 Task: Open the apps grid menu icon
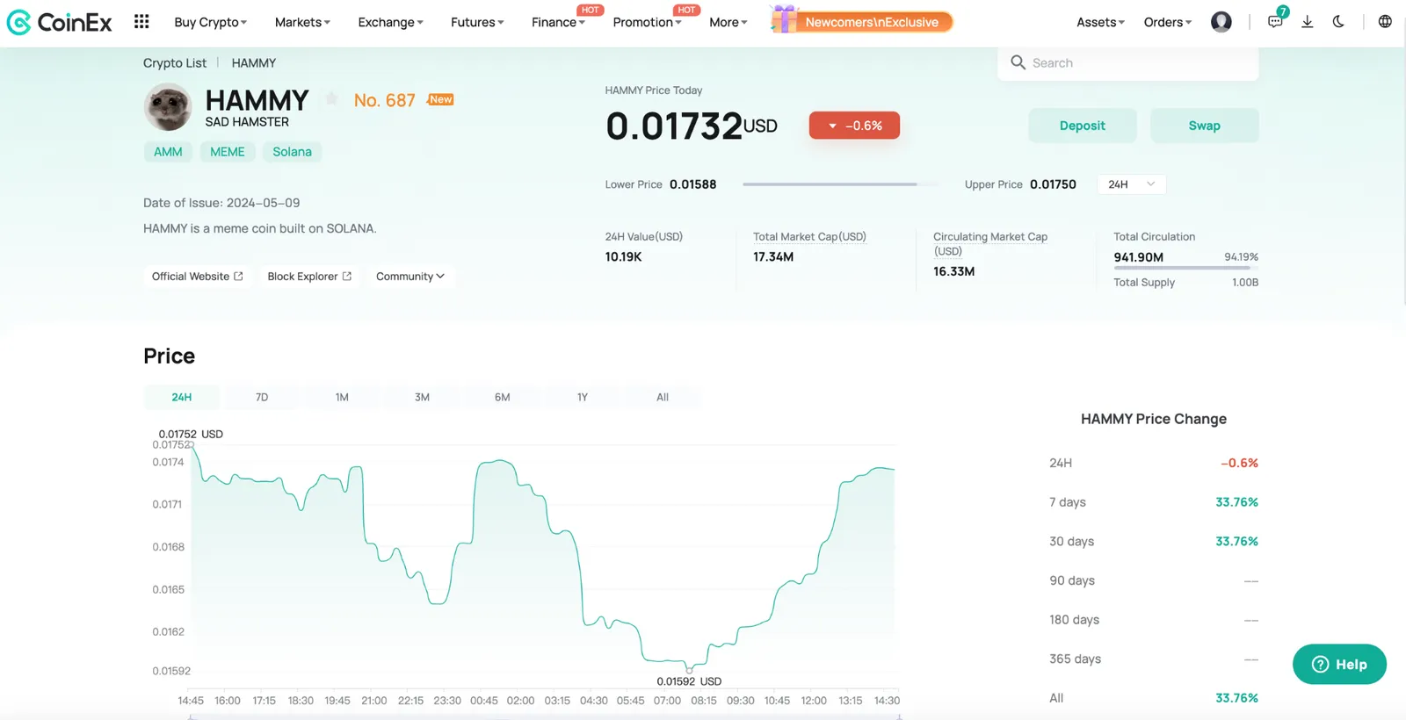click(141, 21)
